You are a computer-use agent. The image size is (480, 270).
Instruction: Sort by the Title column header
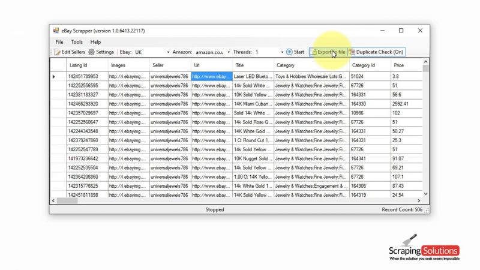click(x=253, y=65)
